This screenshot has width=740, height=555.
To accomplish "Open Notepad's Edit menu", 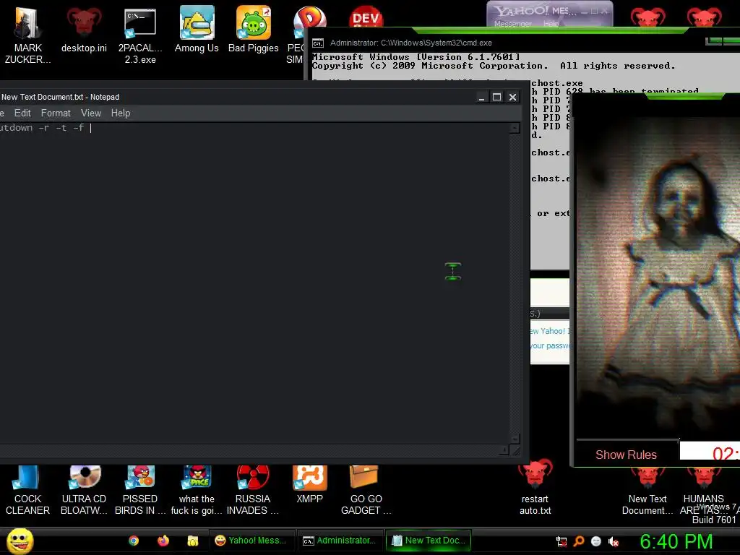I will click(22, 113).
